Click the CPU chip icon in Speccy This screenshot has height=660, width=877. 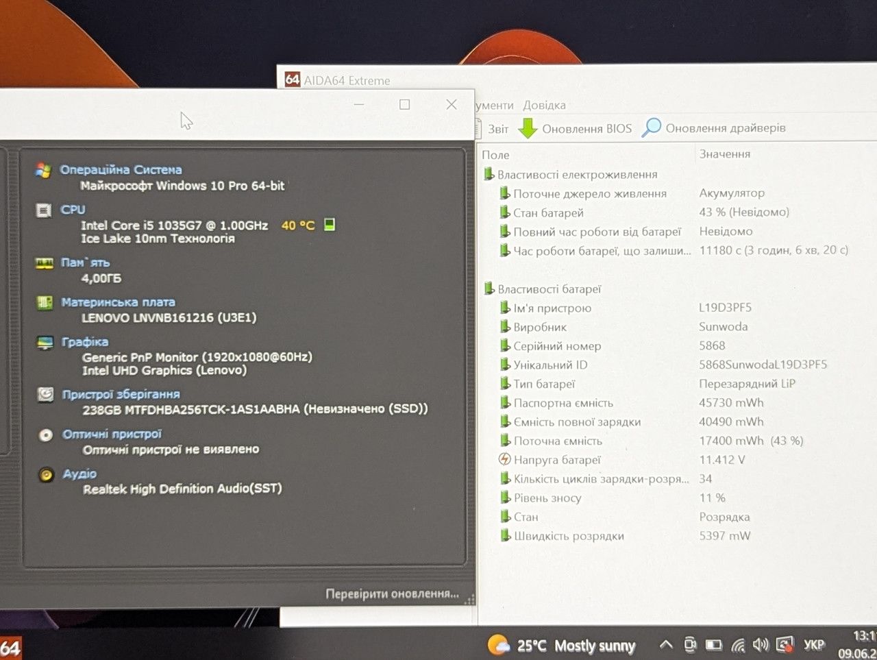click(x=44, y=210)
